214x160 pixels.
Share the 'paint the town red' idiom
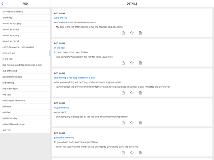(x=123, y=153)
